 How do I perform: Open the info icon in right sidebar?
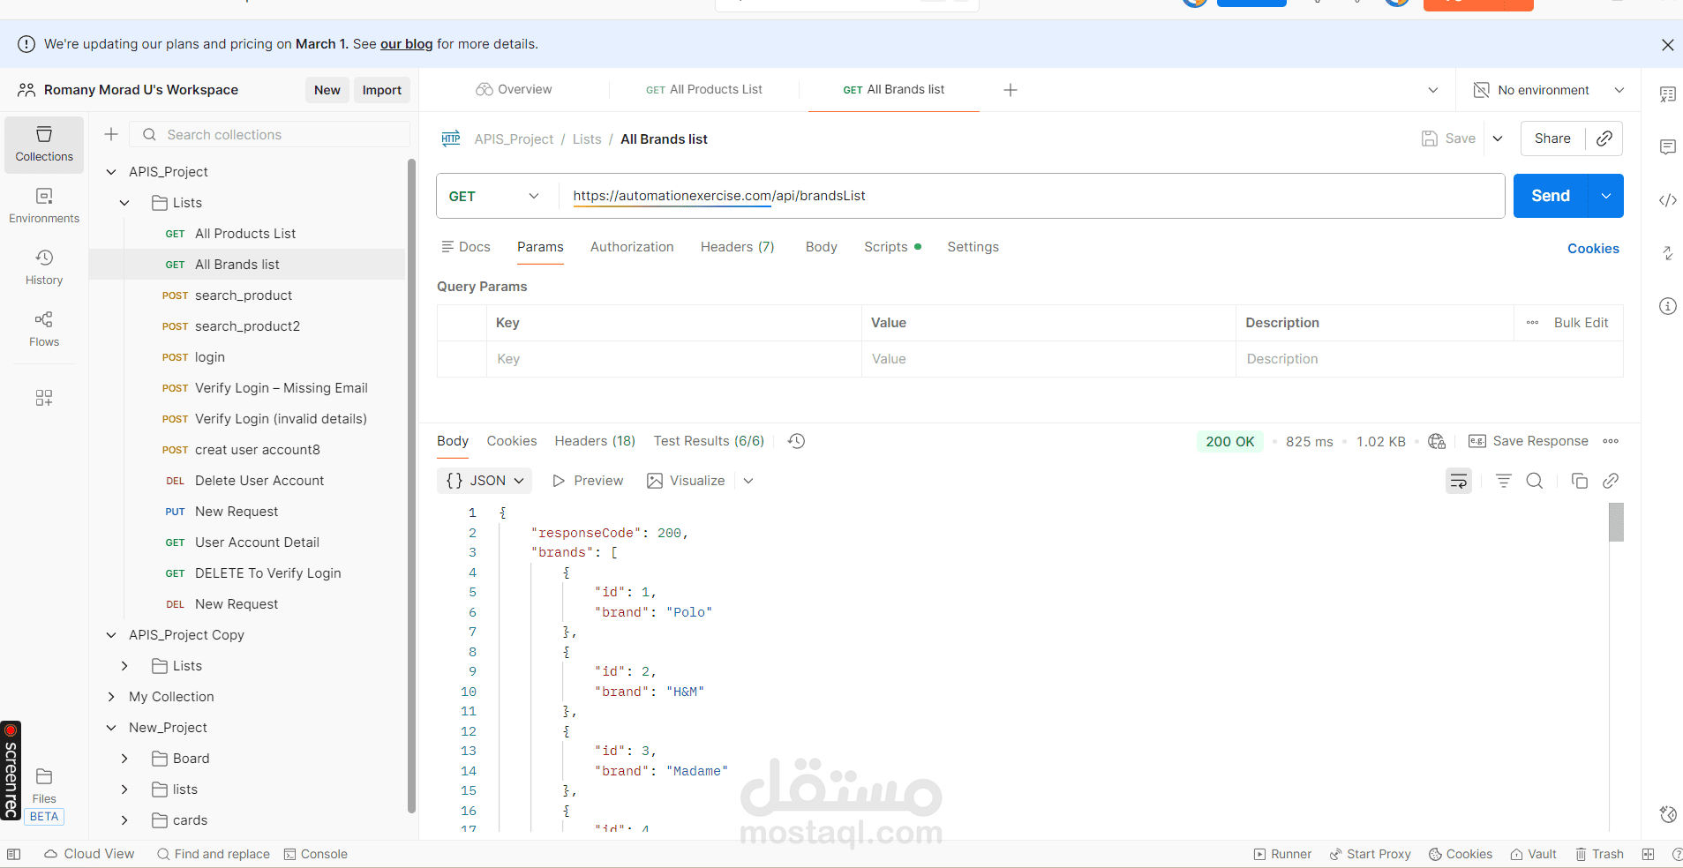[x=1667, y=306]
